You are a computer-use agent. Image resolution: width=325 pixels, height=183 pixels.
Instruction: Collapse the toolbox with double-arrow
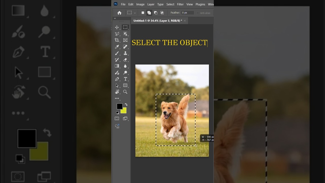click(x=115, y=18)
